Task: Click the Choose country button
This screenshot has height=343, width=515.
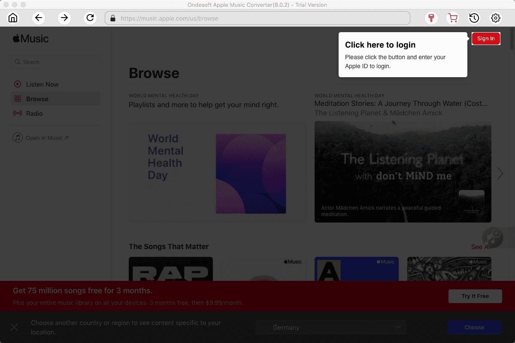Action: tap(474, 328)
